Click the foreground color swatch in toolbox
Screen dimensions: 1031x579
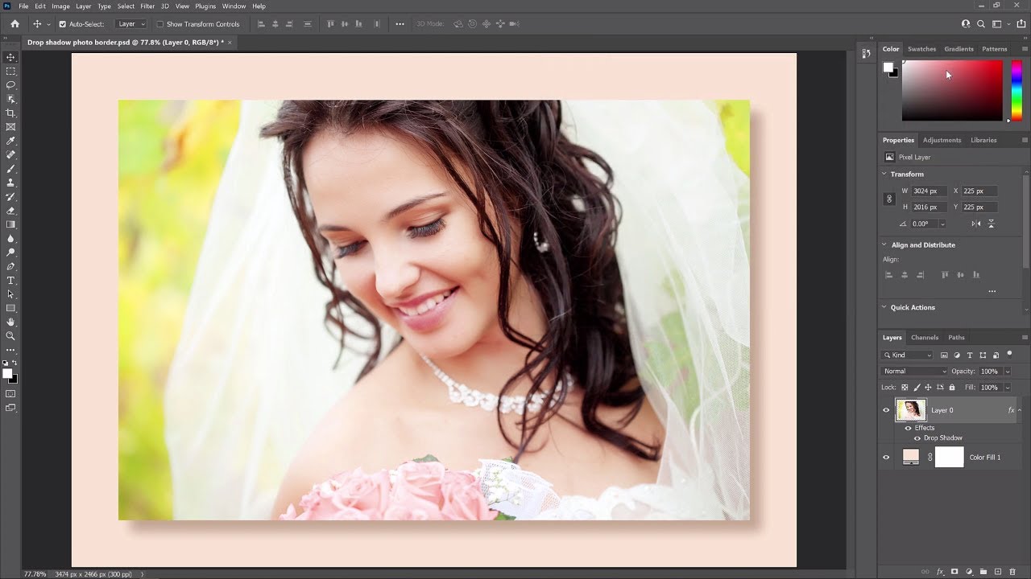(7, 374)
